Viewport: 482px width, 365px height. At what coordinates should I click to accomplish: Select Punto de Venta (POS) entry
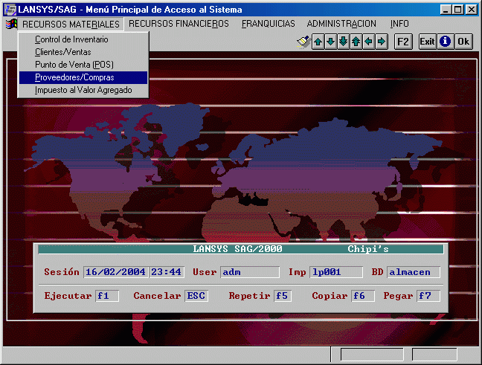(83, 65)
